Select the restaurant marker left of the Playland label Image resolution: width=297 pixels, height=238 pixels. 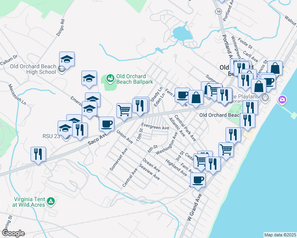tap(225, 96)
